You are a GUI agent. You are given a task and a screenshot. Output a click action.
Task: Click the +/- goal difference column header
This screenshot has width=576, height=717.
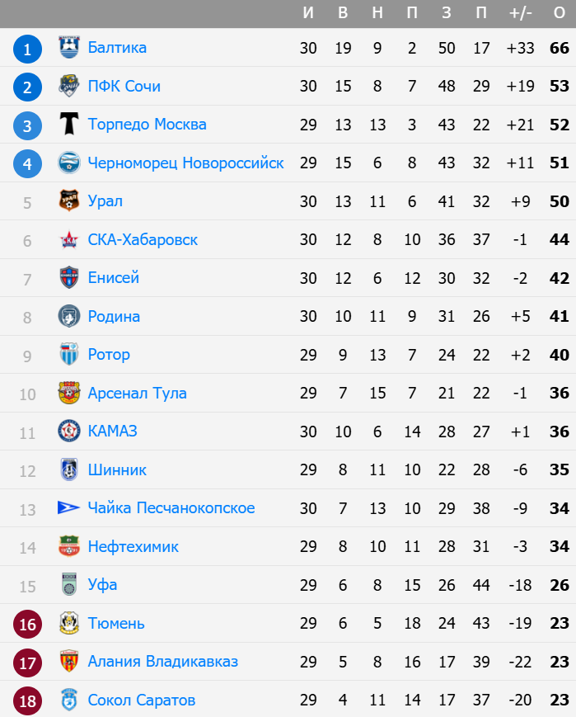coord(520,13)
